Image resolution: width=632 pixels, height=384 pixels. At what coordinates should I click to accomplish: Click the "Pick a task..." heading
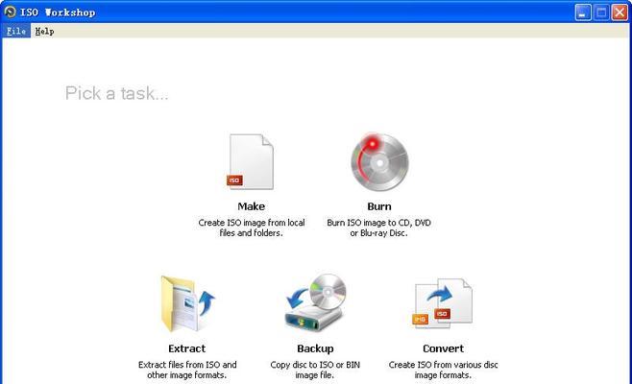pos(116,93)
